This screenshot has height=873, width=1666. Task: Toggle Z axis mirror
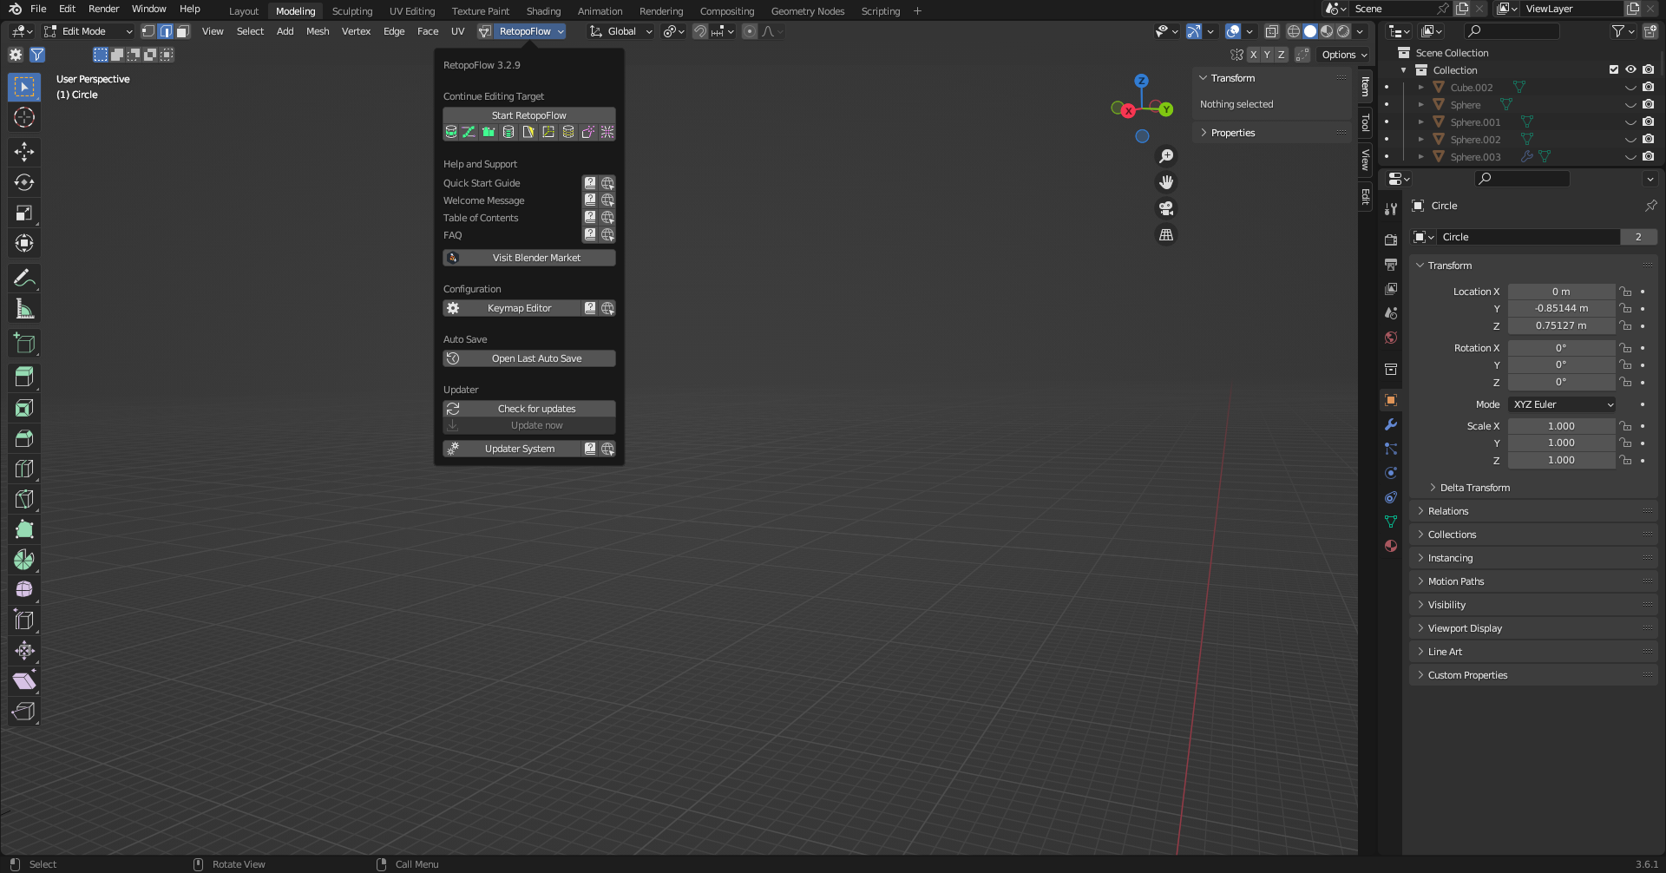(1282, 55)
